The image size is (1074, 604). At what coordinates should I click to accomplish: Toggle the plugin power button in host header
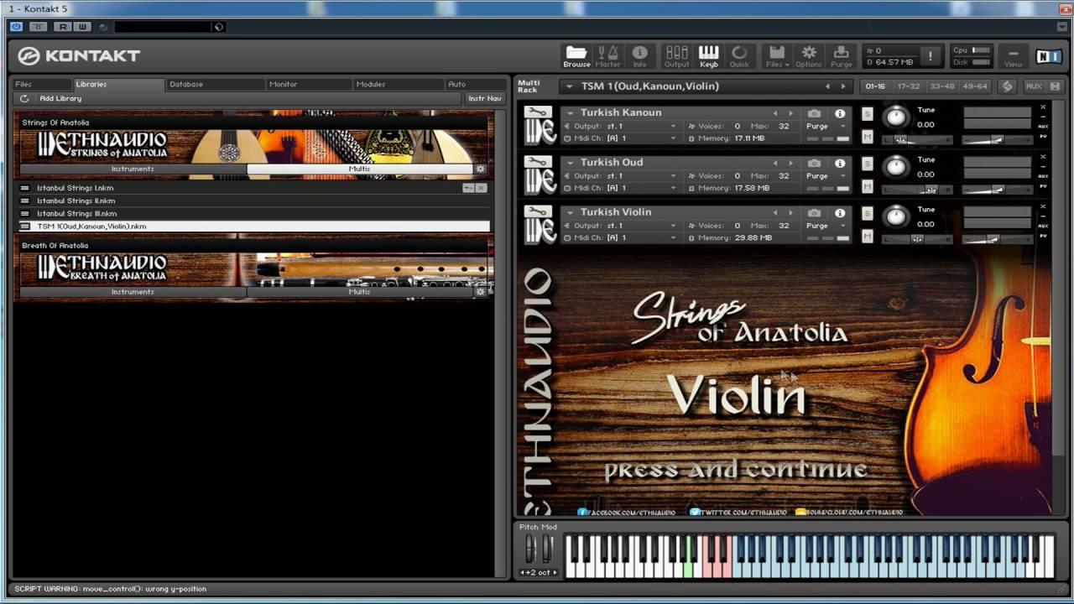[16, 27]
